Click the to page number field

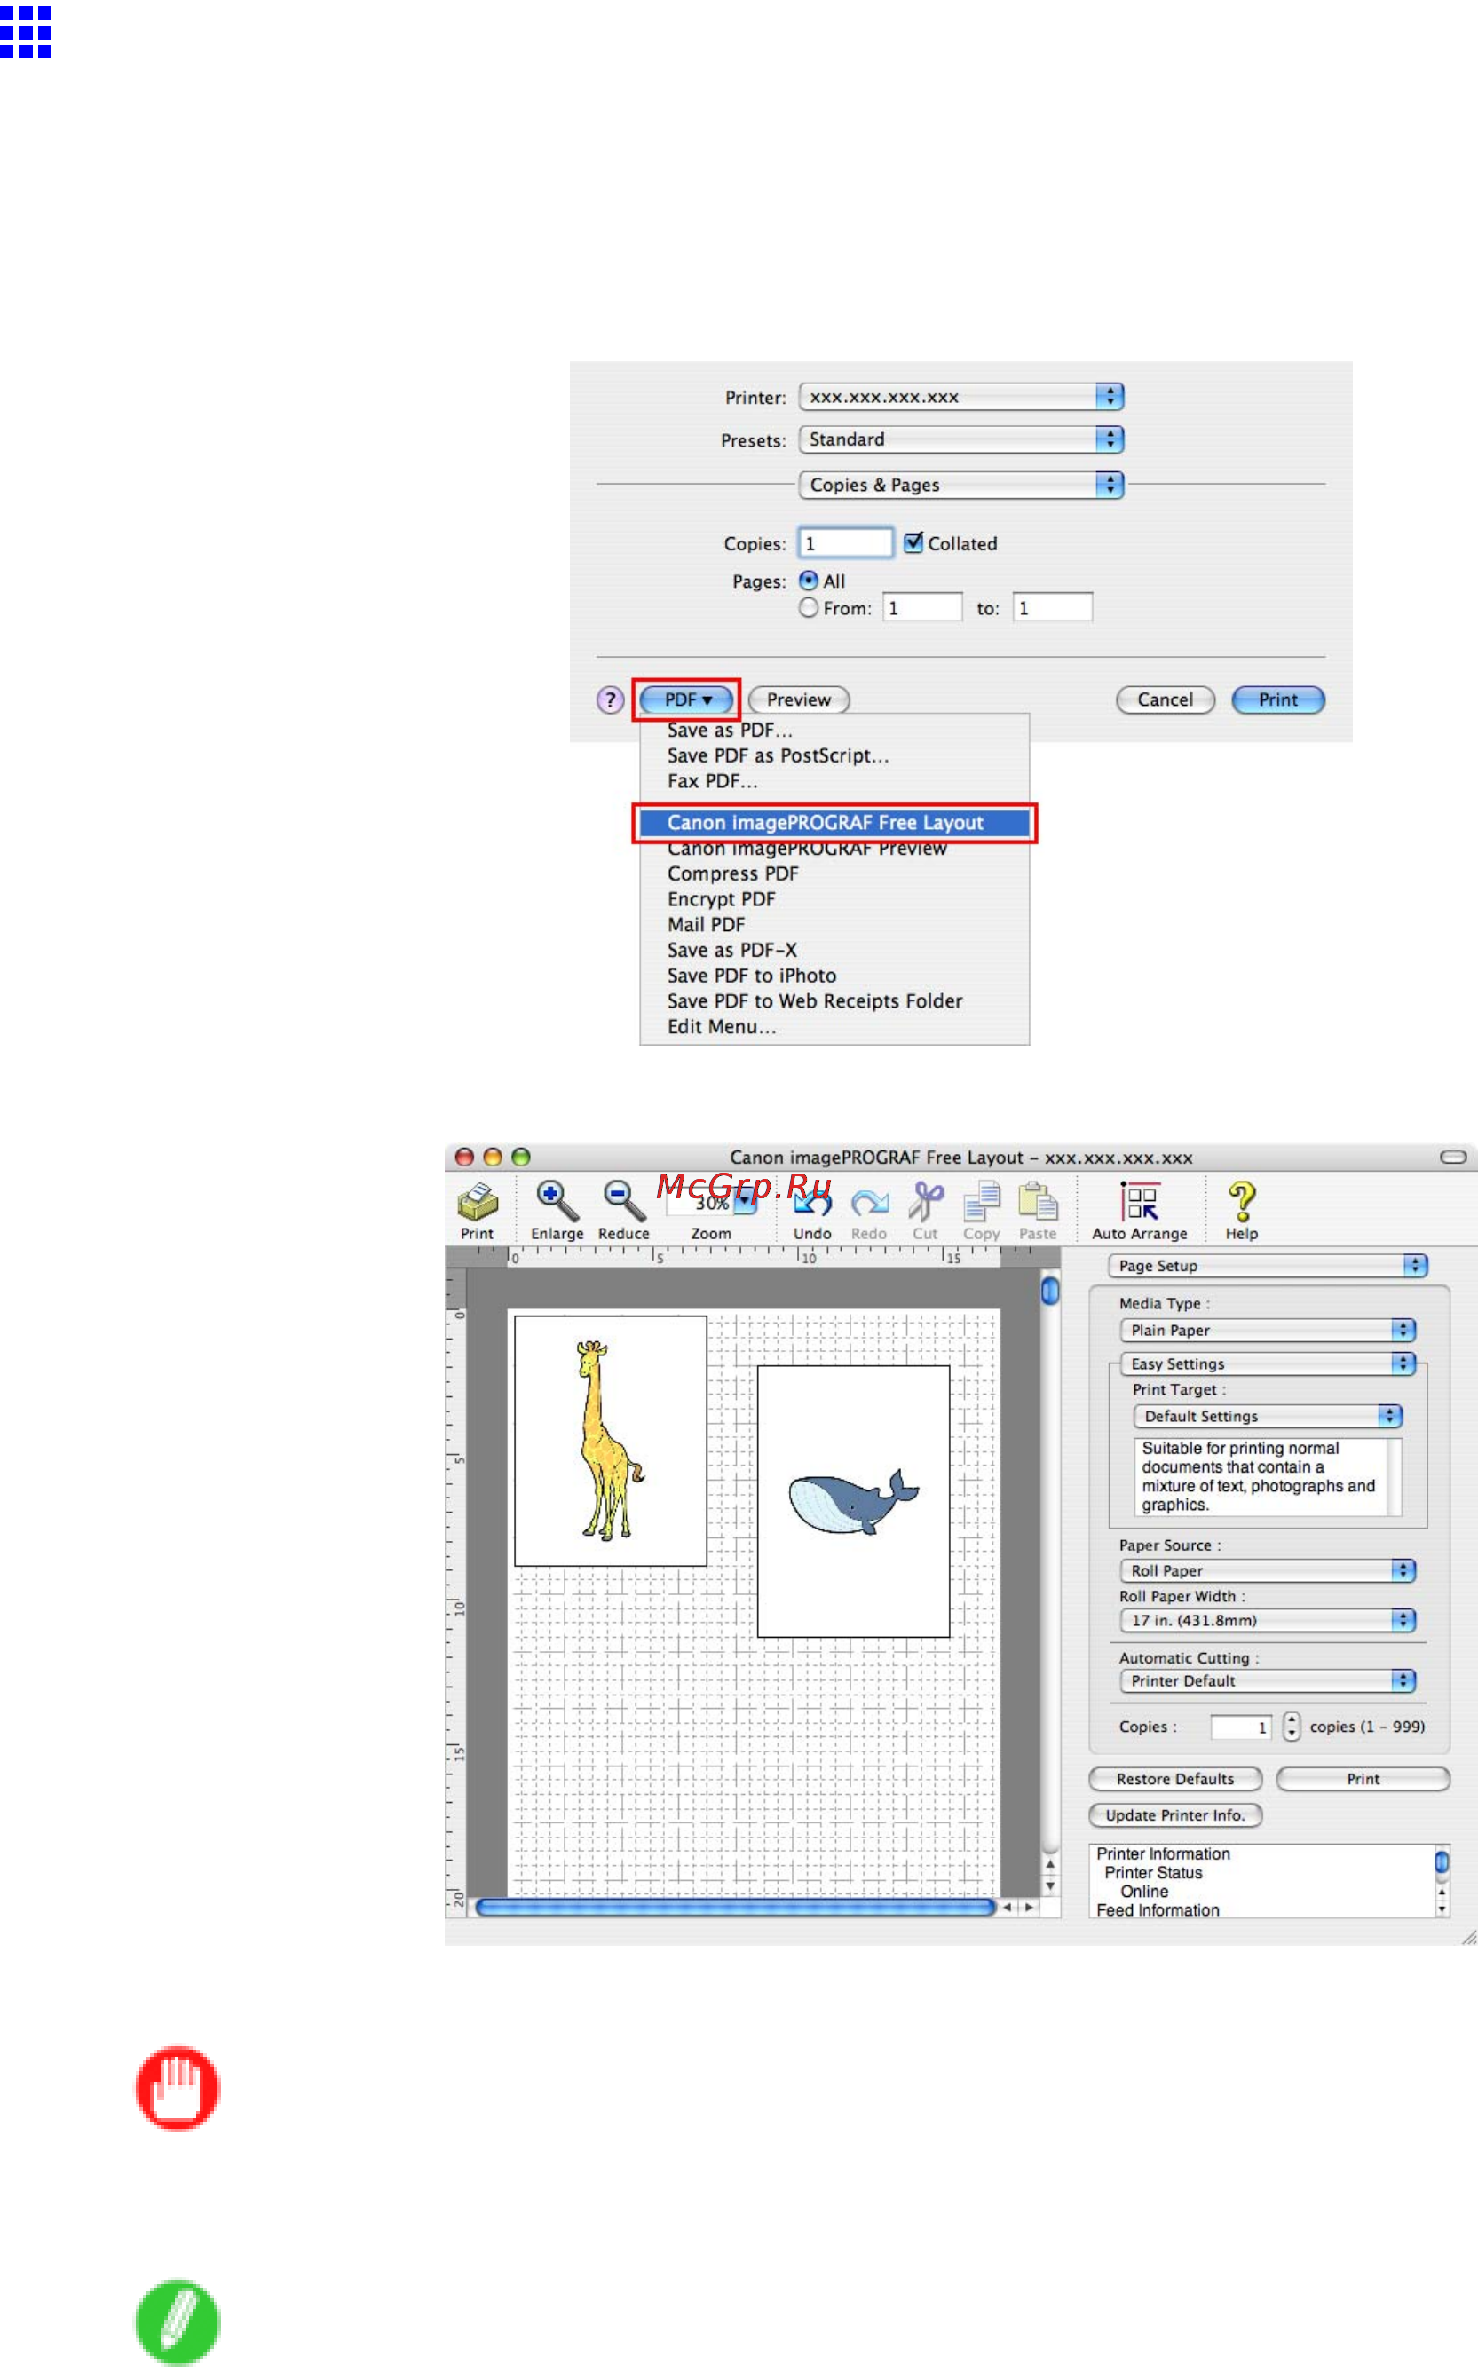pyautogui.click(x=1052, y=608)
